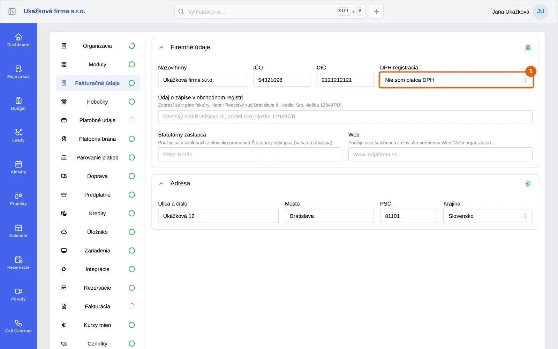Open Porady video meetings

[18, 294]
